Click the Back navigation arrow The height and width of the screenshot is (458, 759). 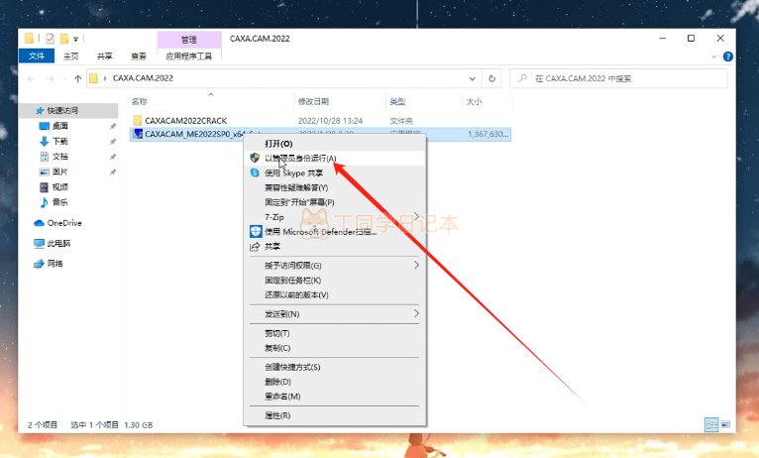[31, 78]
